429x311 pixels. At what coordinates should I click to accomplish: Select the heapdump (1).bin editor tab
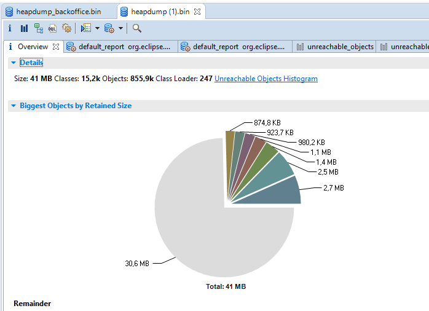click(160, 12)
